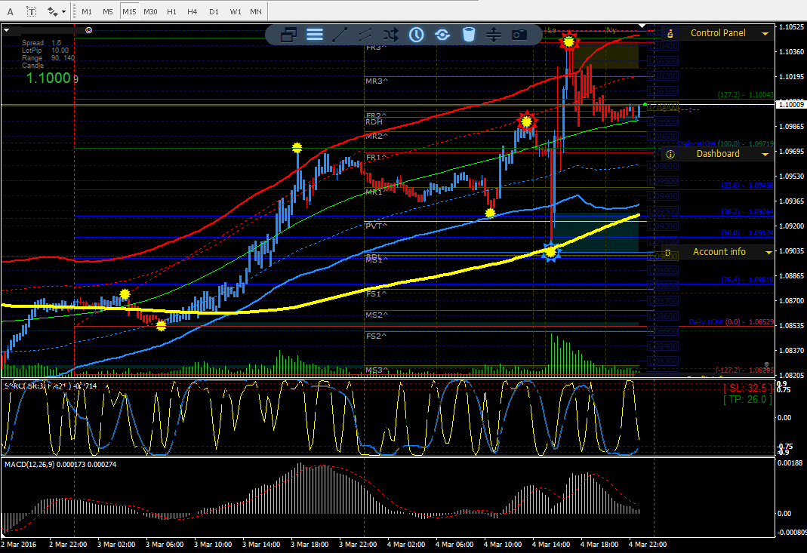Click the Spread 1.6 info line

[x=42, y=43]
